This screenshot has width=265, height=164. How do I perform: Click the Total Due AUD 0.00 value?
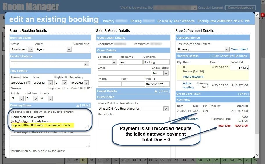click(x=241, y=126)
